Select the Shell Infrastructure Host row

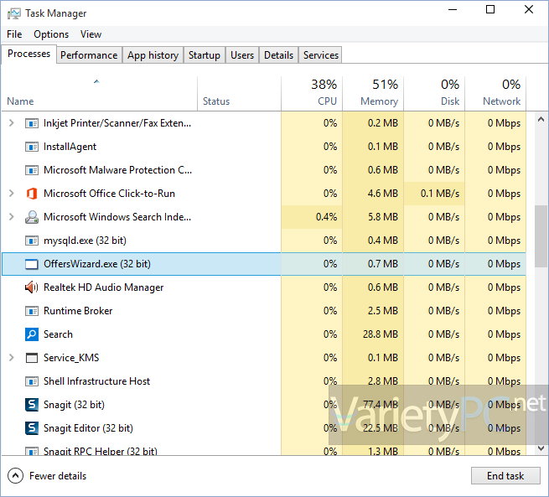tap(264, 381)
